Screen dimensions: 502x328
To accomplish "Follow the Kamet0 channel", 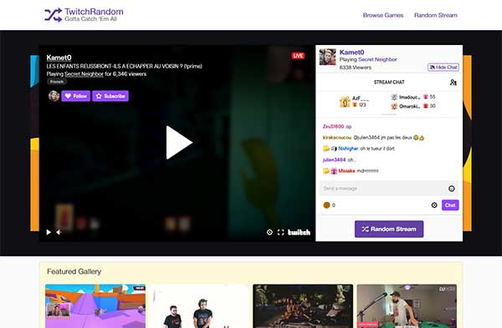I will coord(76,96).
